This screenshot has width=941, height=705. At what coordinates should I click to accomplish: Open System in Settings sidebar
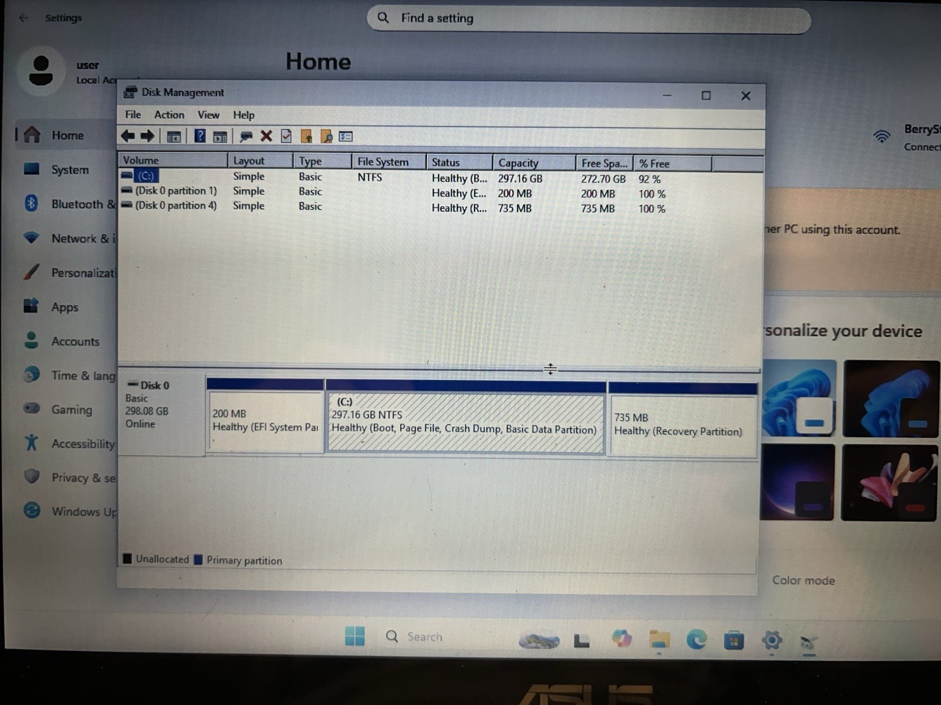65,170
